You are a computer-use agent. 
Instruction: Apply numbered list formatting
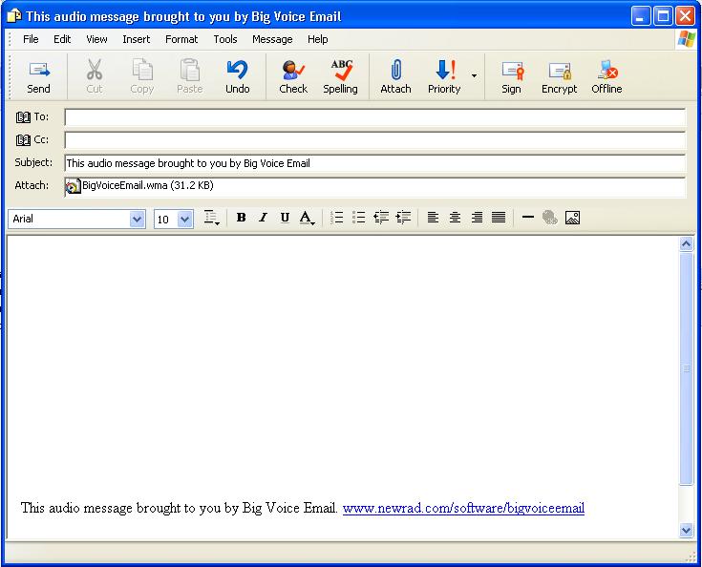[336, 218]
